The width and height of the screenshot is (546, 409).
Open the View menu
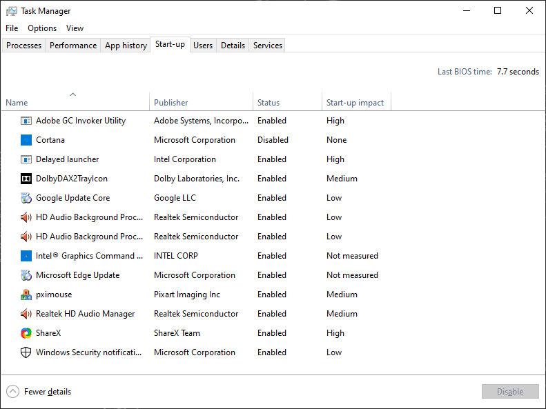pyautogui.click(x=75, y=28)
